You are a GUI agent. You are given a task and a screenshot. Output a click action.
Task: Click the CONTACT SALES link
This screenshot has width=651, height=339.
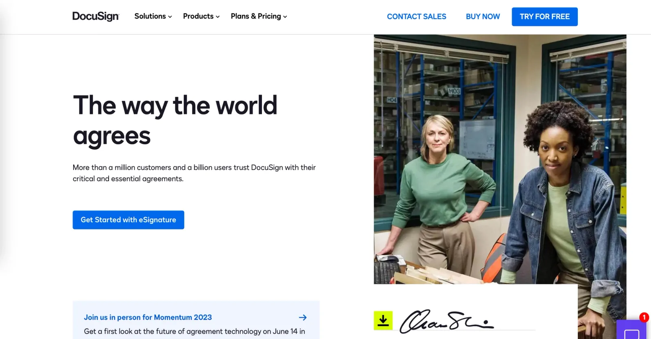[x=416, y=16]
